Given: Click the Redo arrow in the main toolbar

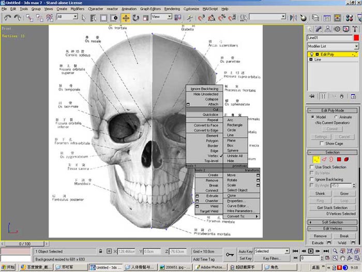Looking at the screenshot, I should (x=17, y=18).
